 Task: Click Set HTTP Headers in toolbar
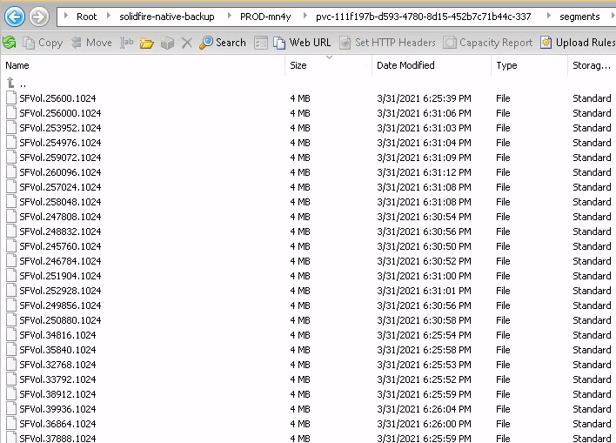coord(387,43)
